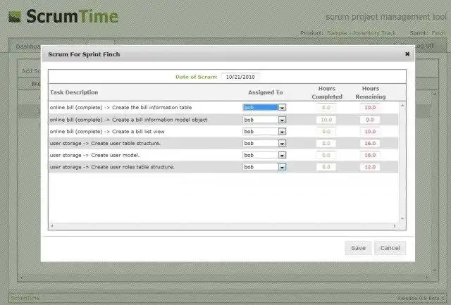Edit hours remaining for Create user model task
The width and height of the screenshot is (451, 305).
370,155
